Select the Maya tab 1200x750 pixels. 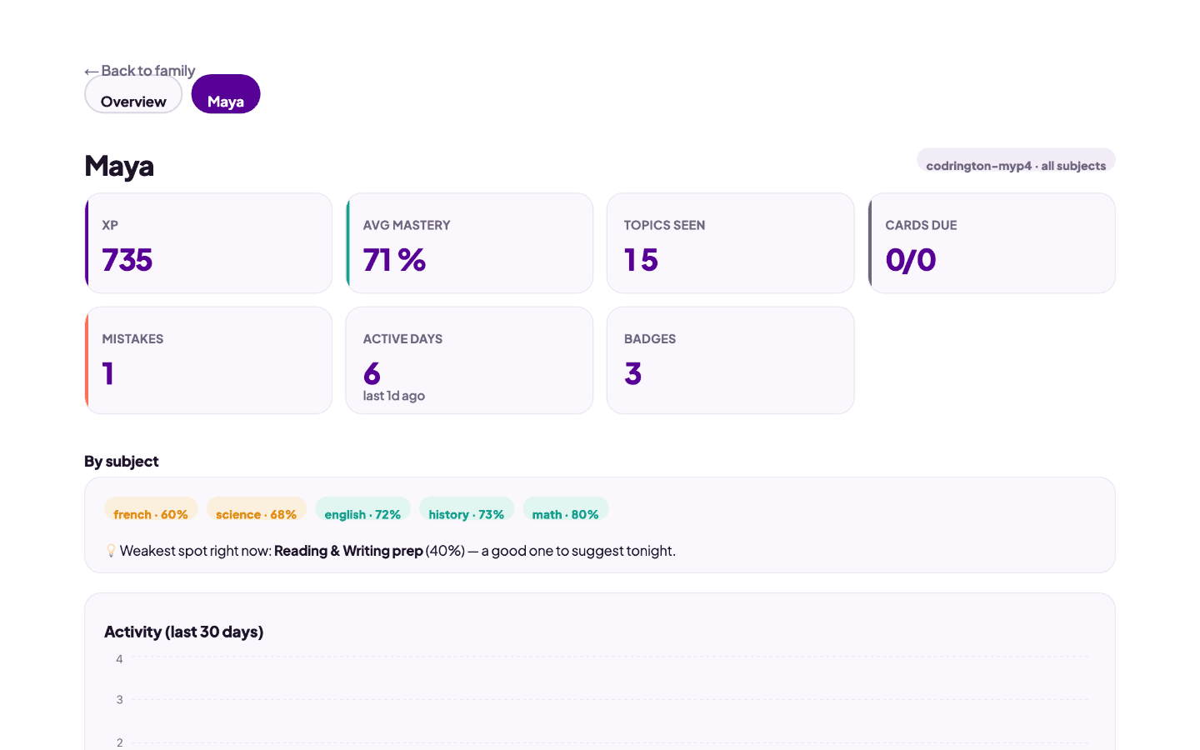click(226, 94)
